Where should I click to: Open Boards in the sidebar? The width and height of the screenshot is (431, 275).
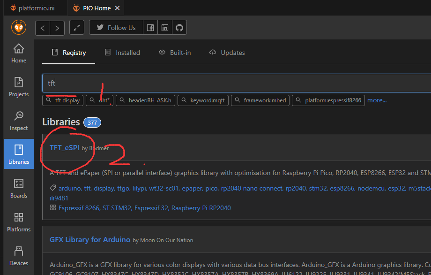pyautogui.click(x=19, y=189)
